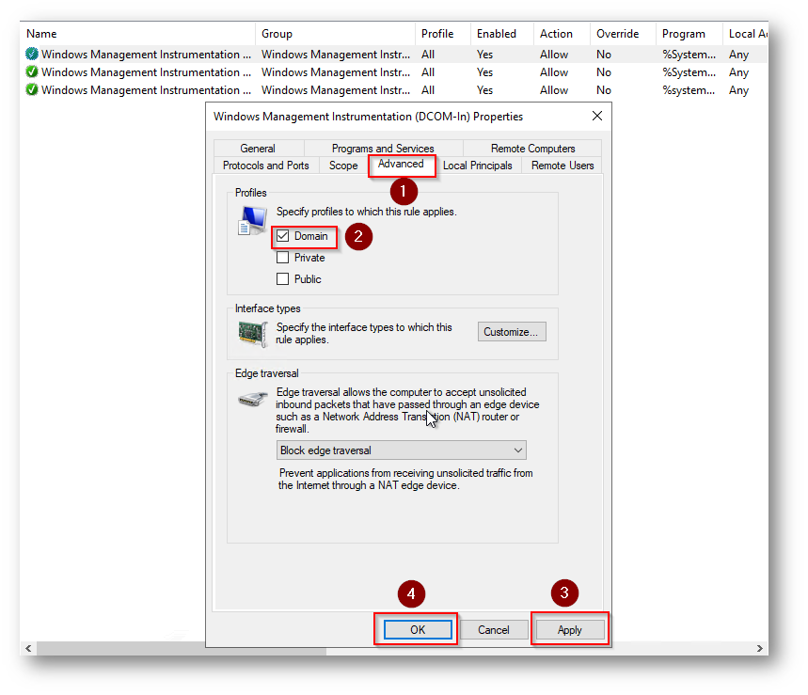Screen dimensions: 808x695
Task: Click the %system... program cell in third row
Action: click(x=689, y=90)
